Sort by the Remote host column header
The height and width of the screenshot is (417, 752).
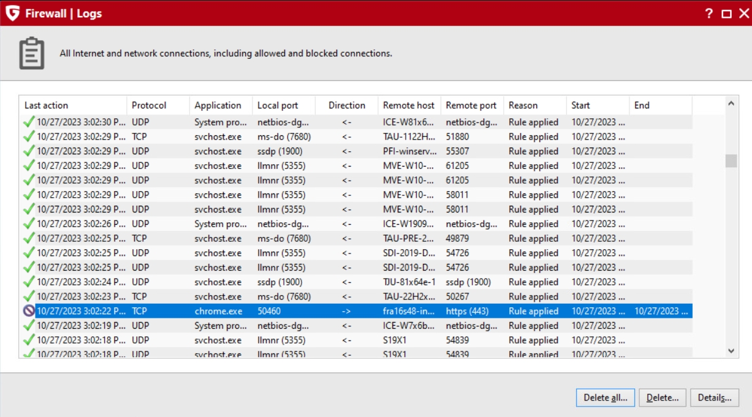409,105
